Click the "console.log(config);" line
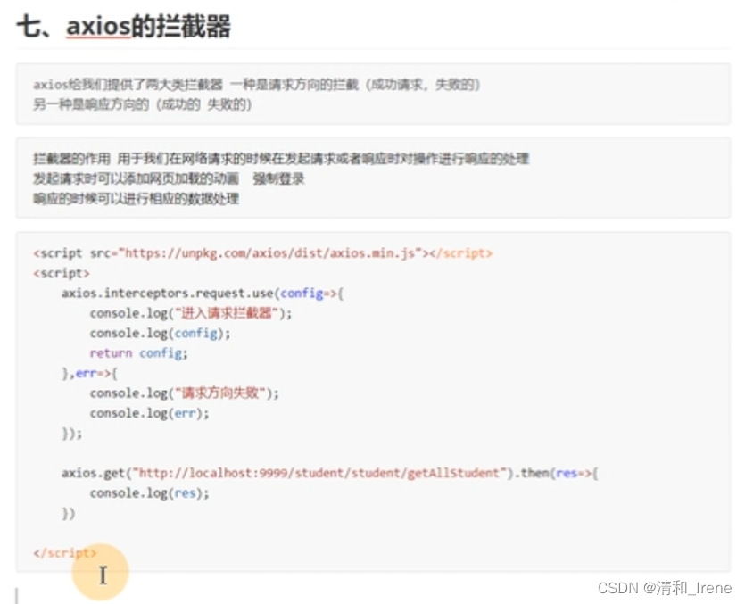 pos(160,333)
